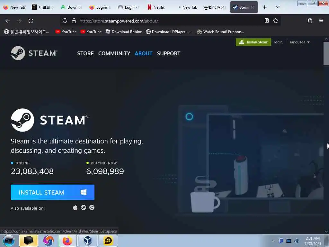329x247 pixels.
Task: Switch to the Logins tab
Action: pos(100,7)
